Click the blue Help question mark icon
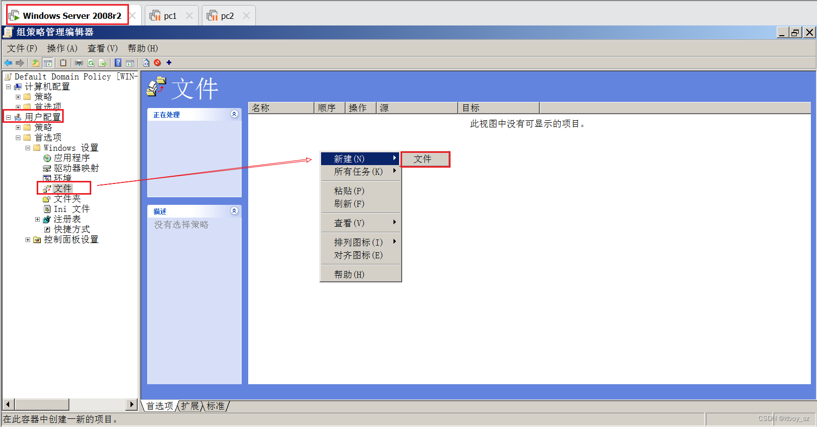Image resolution: width=817 pixels, height=427 pixels. tap(118, 63)
